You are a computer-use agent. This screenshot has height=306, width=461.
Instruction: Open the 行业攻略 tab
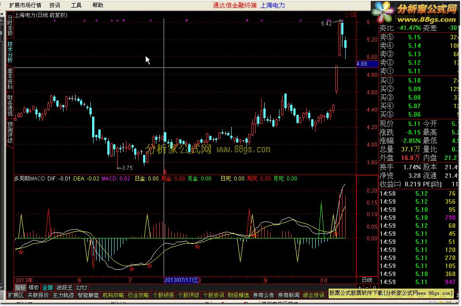point(138,295)
